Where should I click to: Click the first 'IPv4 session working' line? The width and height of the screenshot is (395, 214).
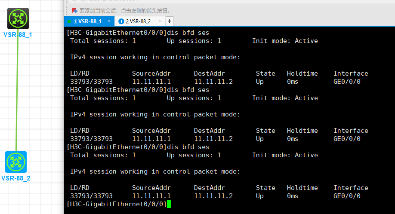point(155,57)
